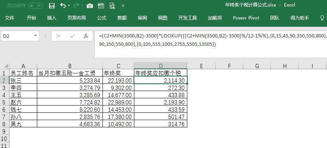This screenshot has height=148, width=327.
Task: Select column G header
Action: pos(257,66)
